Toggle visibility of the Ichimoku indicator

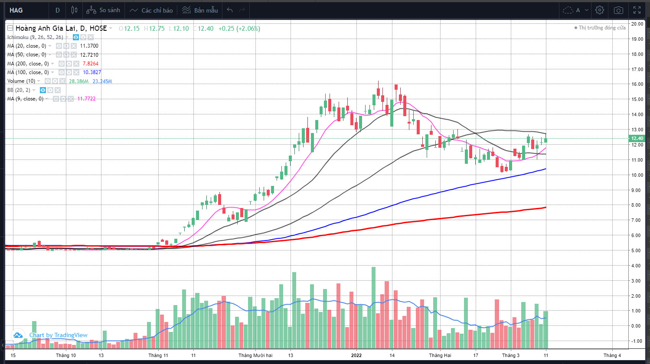click(x=75, y=37)
